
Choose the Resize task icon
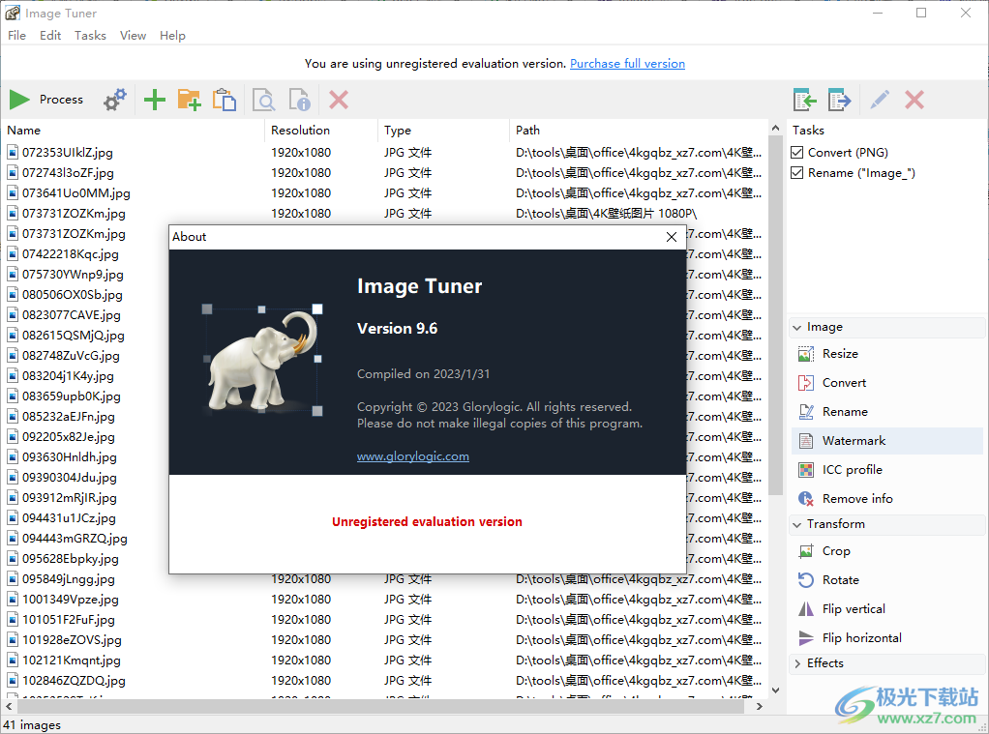pyautogui.click(x=806, y=354)
